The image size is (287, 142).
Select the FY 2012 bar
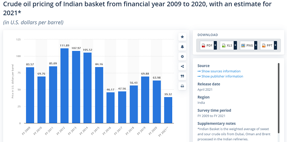(64, 86)
